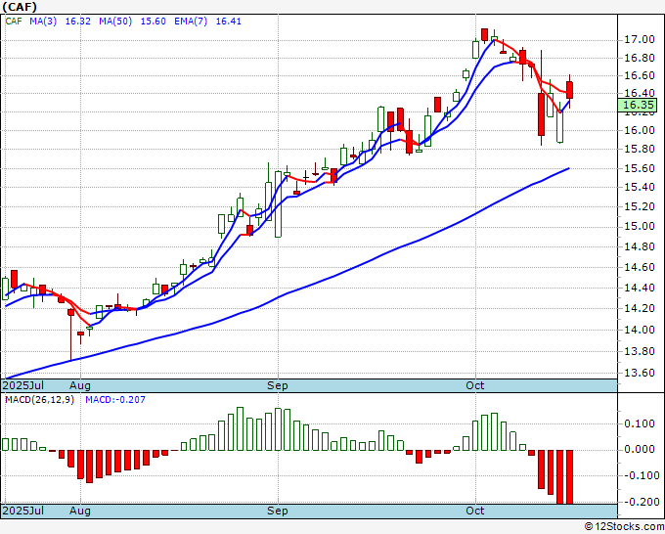Click the 0.000 MACD axis label
Image resolution: width=665 pixels, height=534 pixels.
pyautogui.click(x=640, y=450)
